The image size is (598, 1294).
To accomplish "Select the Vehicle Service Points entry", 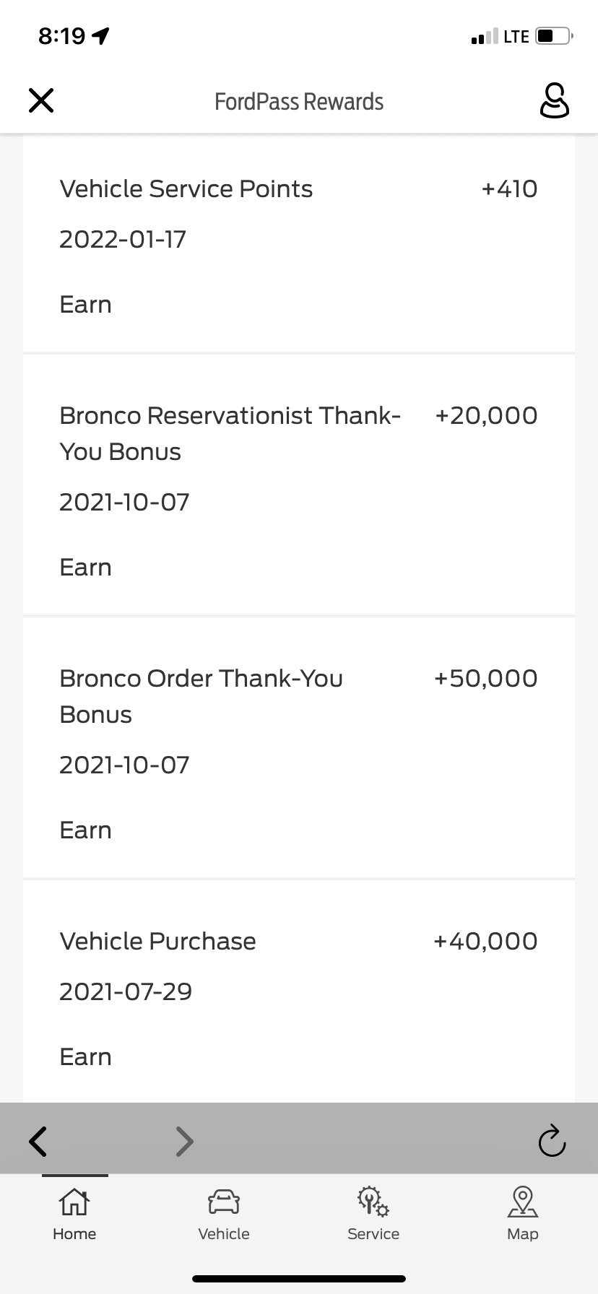I will click(299, 245).
